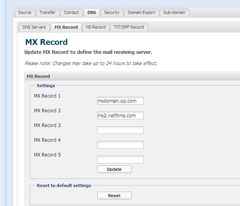Focus the empty MX Record 5 field
Screen dimensions: 240x206
pos(120,160)
